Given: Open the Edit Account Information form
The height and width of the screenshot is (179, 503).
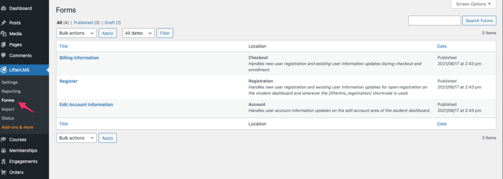Looking at the screenshot, I should click(86, 104).
